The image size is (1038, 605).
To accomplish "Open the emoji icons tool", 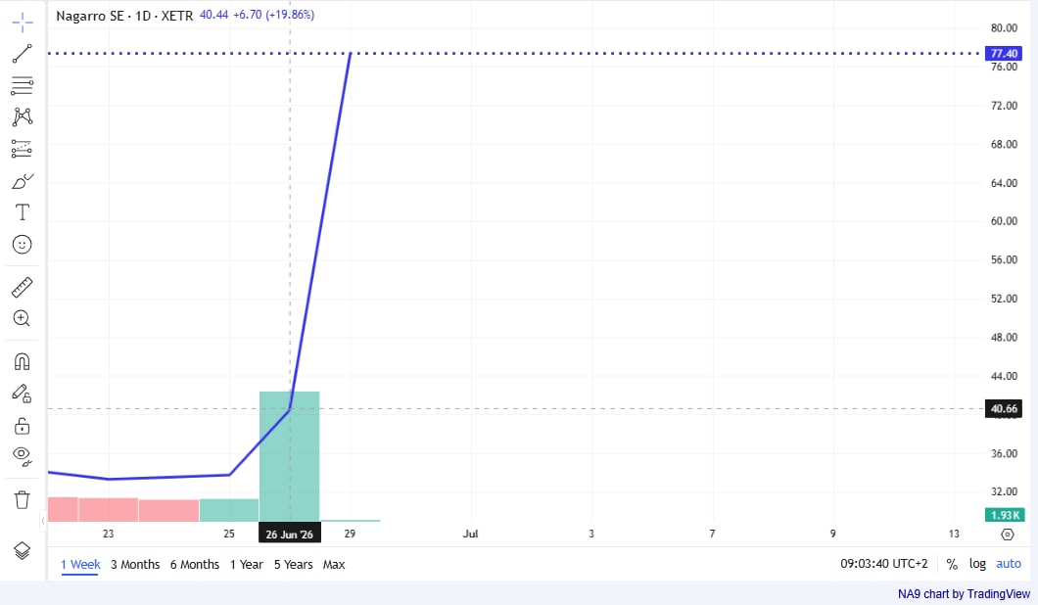I will pyautogui.click(x=22, y=245).
